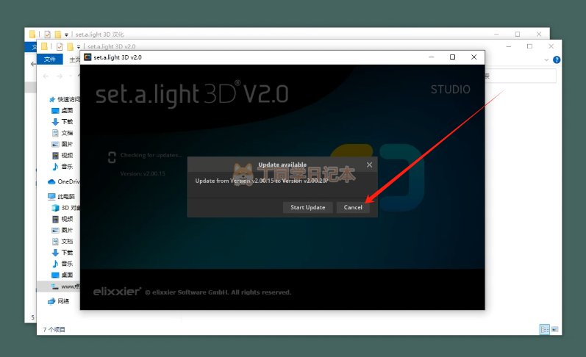Screen dimensions: 586x357
Task: Select the highlighted www drive entry in the navigation pane
Action: pos(59,286)
